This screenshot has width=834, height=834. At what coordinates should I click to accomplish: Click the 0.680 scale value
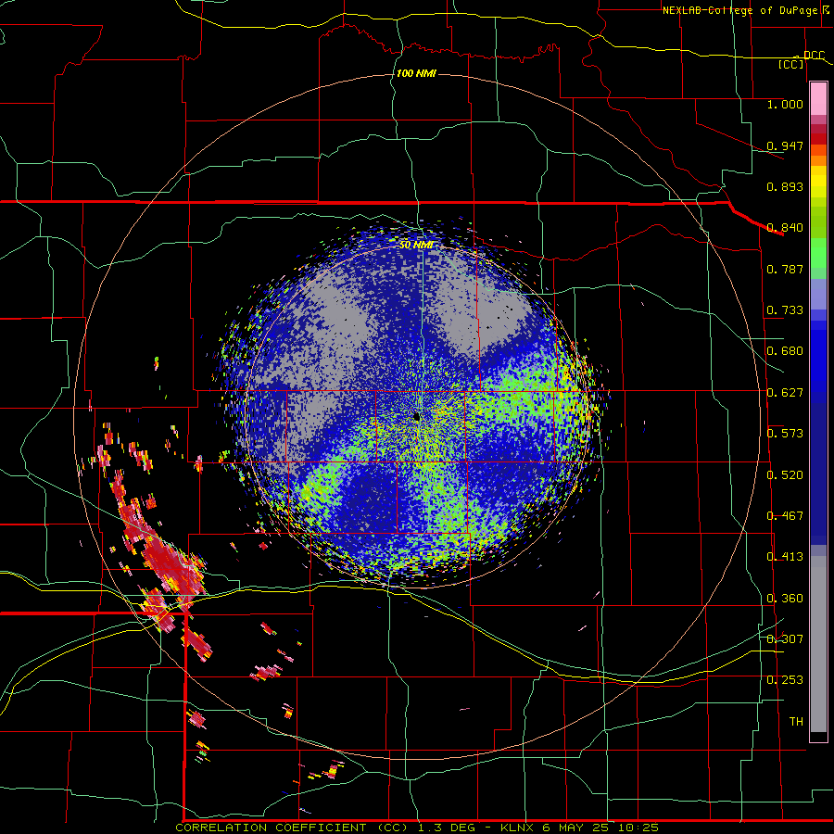pyautogui.click(x=785, y=351)
